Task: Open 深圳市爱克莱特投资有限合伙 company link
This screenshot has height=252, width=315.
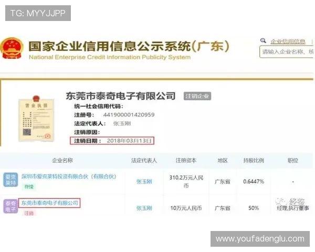Action: (x=69, y=176)
